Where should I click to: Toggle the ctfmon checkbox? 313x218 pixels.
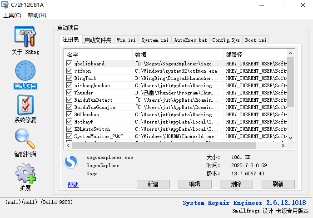69,71
